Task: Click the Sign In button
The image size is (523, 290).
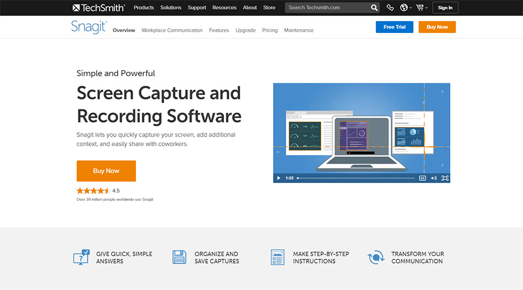Action: click(x=445, y=8)
